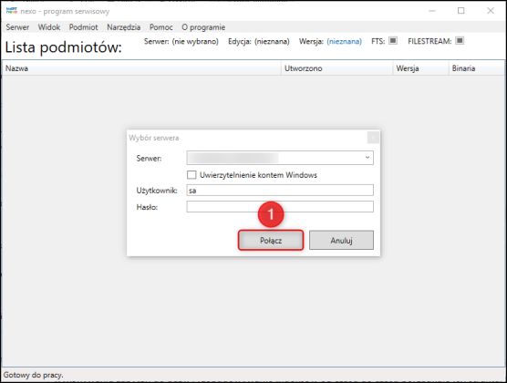Expand the Serwer dropdown list
Screen dimensions: 507x383
pyautogui.click(x=367, y=158)
